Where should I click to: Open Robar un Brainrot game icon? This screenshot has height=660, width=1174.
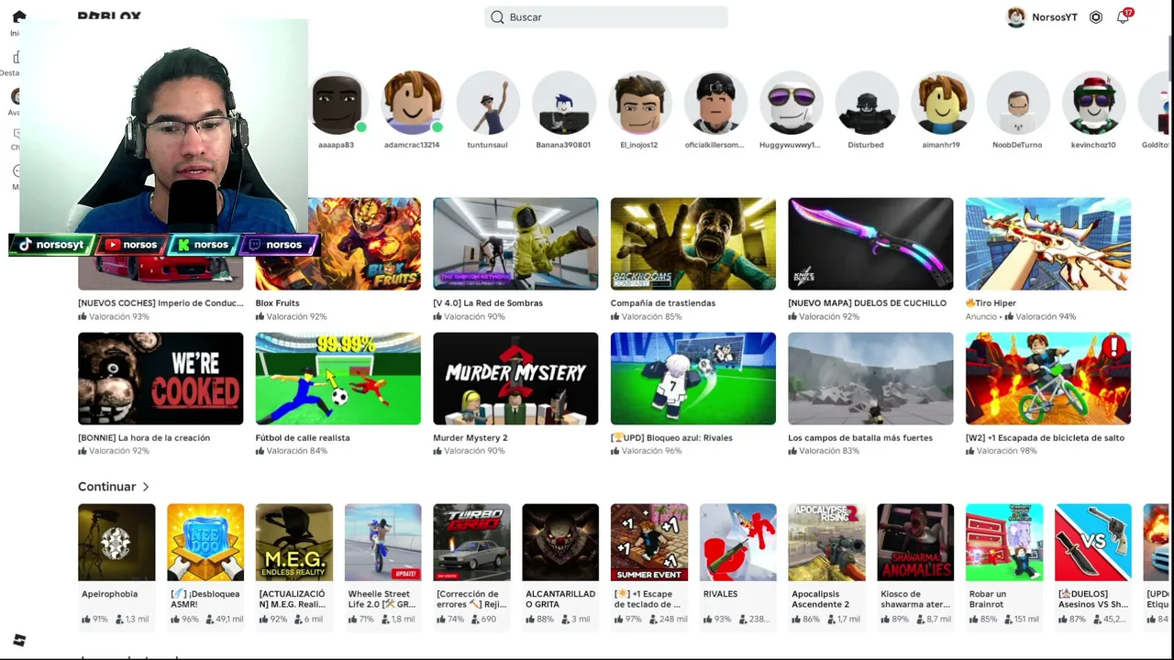(x=1004, y=542)
